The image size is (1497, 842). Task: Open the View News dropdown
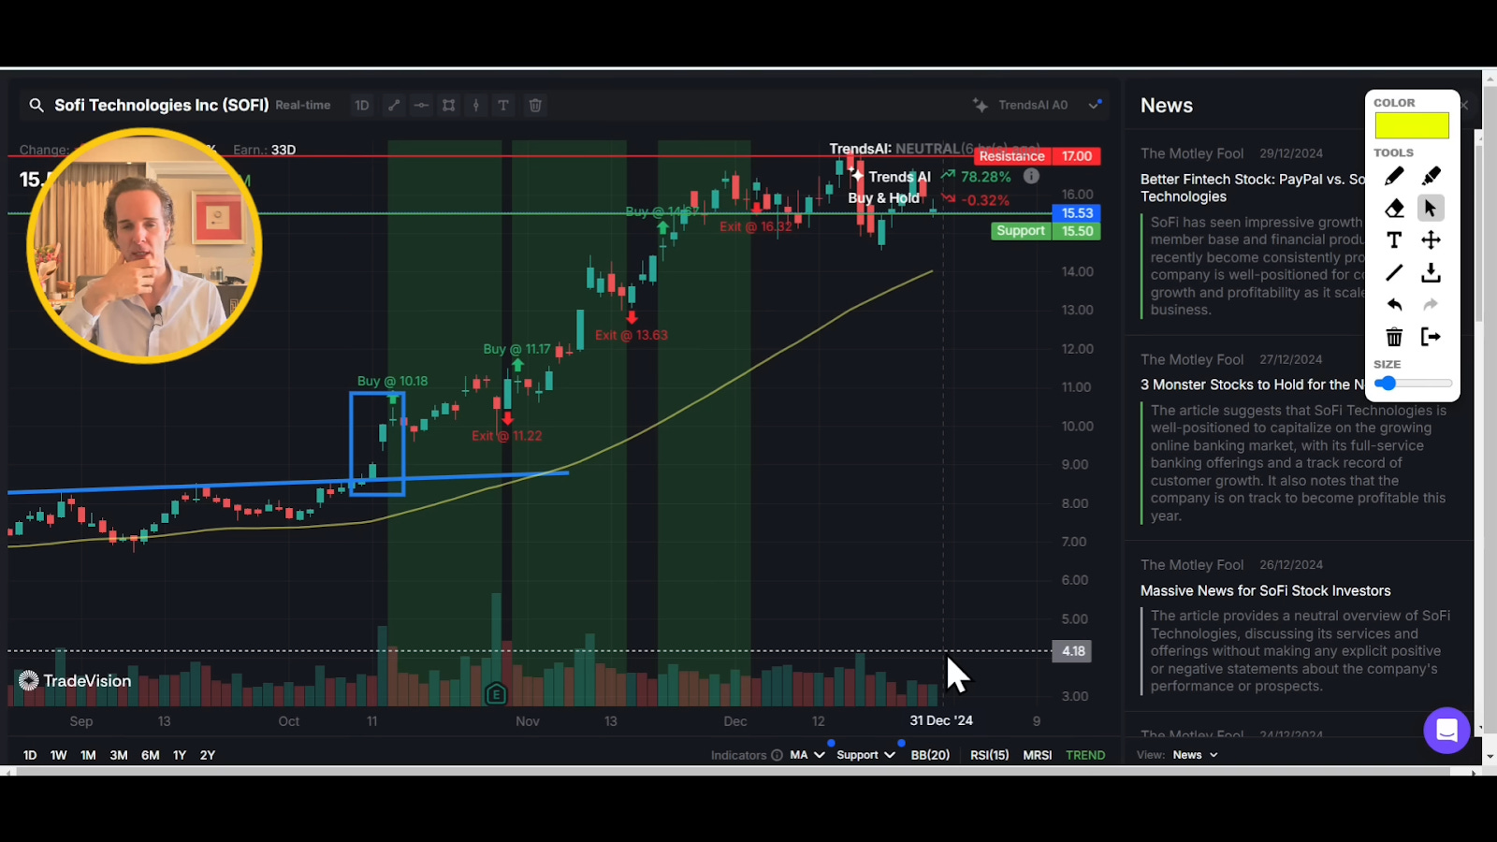click(1195, 755)
